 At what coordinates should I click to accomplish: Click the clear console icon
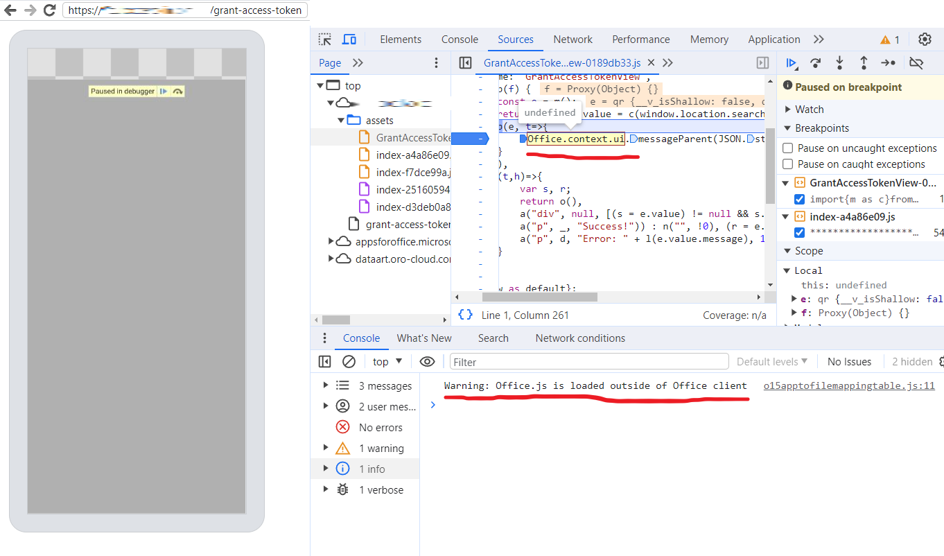349,361
